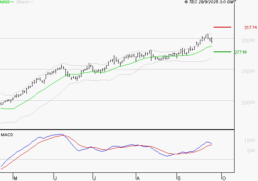The image size is (258, 181).
Task: Click the first J month axis label
Action: click(55, 179)
